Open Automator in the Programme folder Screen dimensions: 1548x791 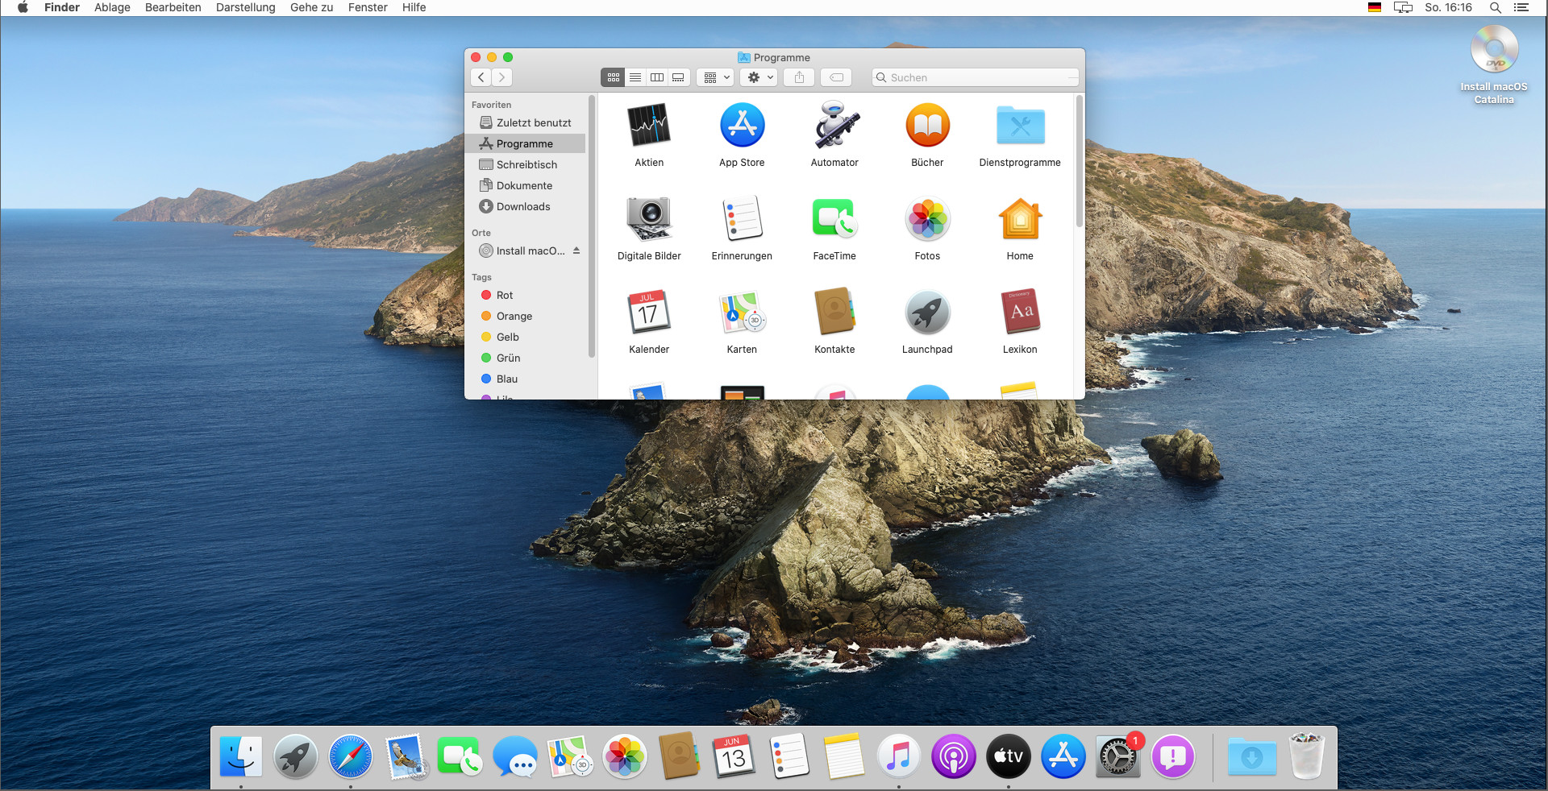(834, 126)
